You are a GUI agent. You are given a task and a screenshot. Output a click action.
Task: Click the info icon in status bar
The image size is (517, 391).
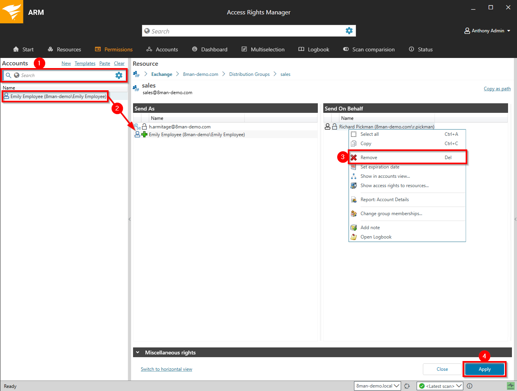tap(470, 386)
